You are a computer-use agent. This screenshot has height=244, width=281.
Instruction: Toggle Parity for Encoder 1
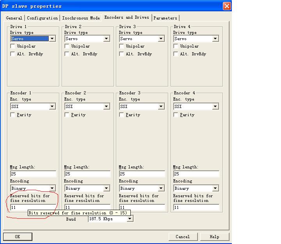pos(13,115)
